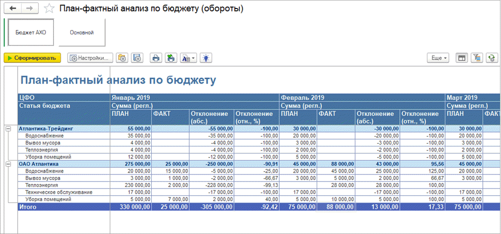Screen dimensions: 501x234
Task: Save report settings with diskette icon
Action: click(x=137, y=58)
